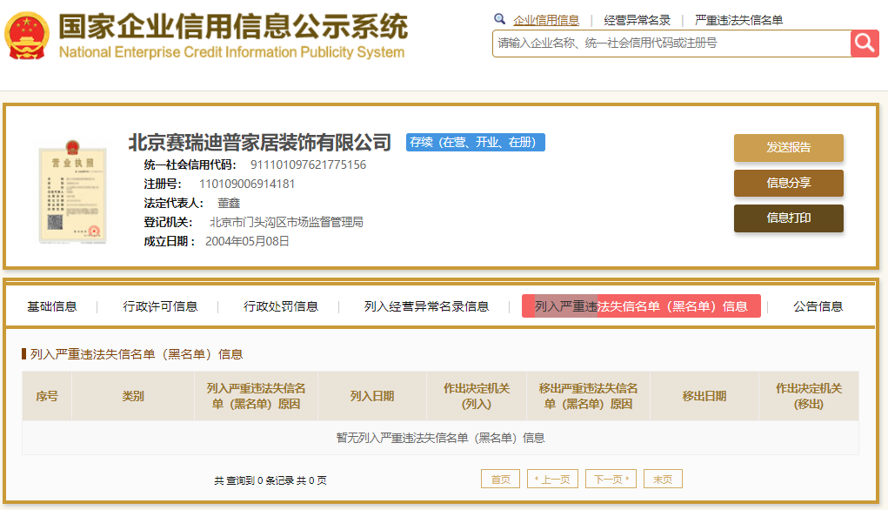The height and width of the screenshot is (510, 888).
Task: Switch to the 行政许可信息 tab
Action: point(160,306)
